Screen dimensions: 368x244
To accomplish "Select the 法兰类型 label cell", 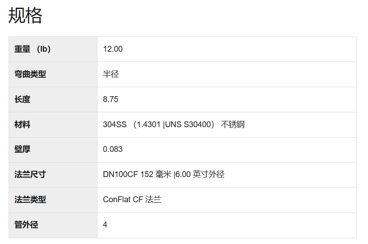I will coord(53,200).
